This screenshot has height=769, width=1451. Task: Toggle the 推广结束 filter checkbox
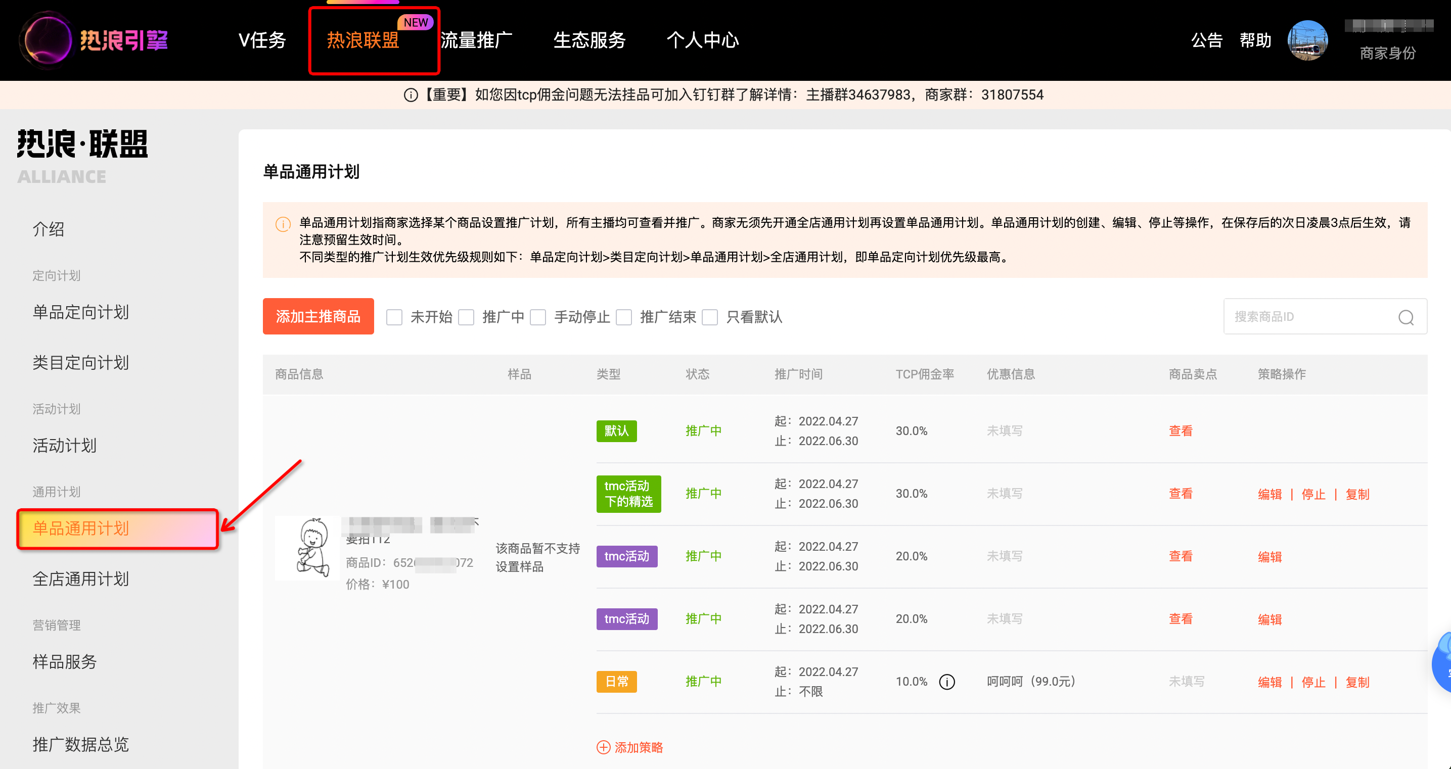coord(623,317)
